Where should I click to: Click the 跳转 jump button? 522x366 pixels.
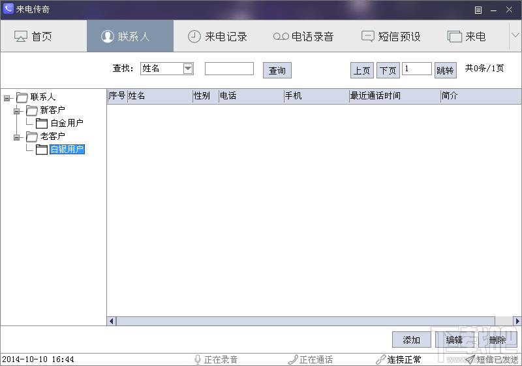tap(445, 70)
